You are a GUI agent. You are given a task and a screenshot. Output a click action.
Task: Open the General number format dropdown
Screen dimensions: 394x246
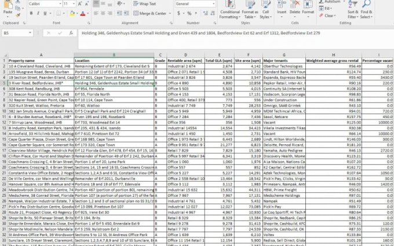tap(214, 4)
